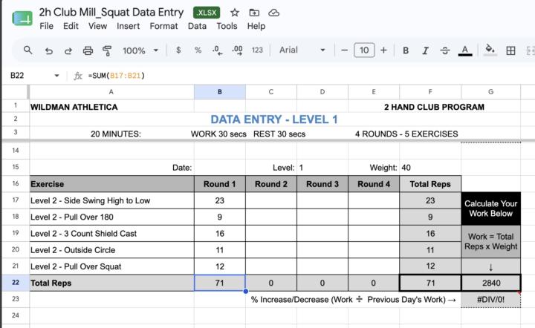The width and height of the screenshot is (535, 328).
Task: Select the Round 2 header cell
Action: click(271, 184)
